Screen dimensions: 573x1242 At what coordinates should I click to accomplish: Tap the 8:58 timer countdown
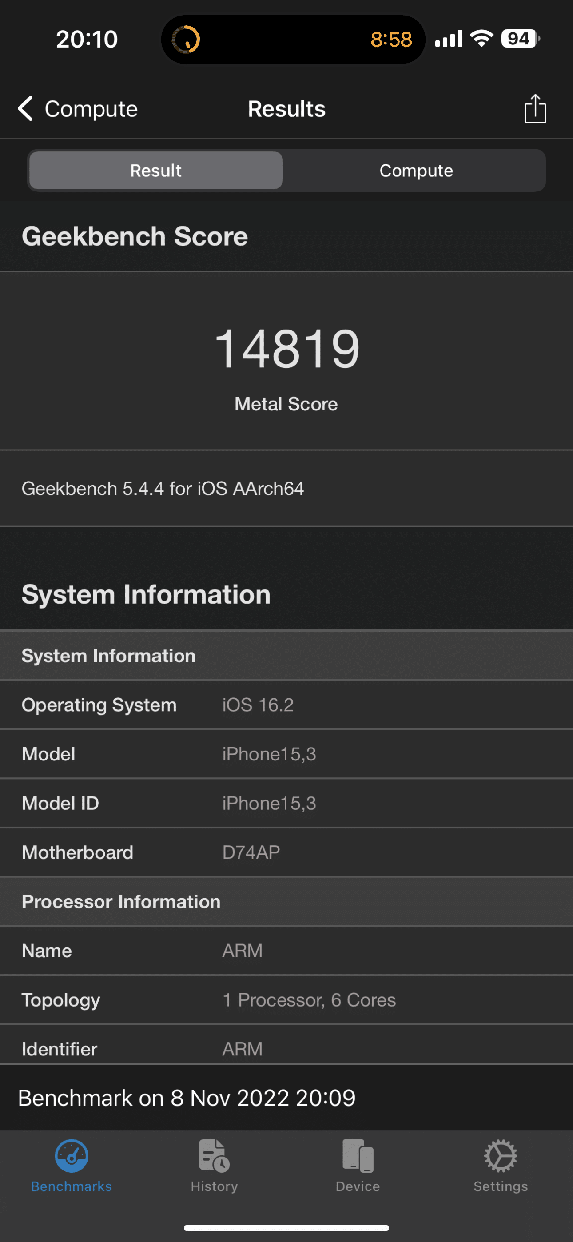coord(391,40)
